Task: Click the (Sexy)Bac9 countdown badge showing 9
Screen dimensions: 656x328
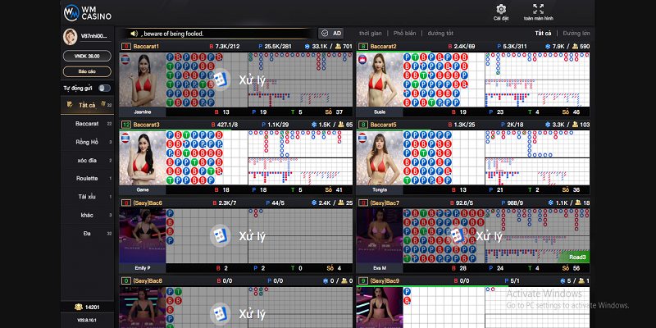Action: (x=362, y=280)
